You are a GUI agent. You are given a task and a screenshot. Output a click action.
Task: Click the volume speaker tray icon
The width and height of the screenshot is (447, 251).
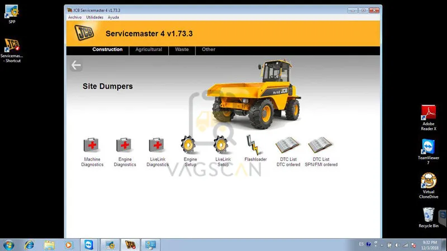tap(397, 245)
